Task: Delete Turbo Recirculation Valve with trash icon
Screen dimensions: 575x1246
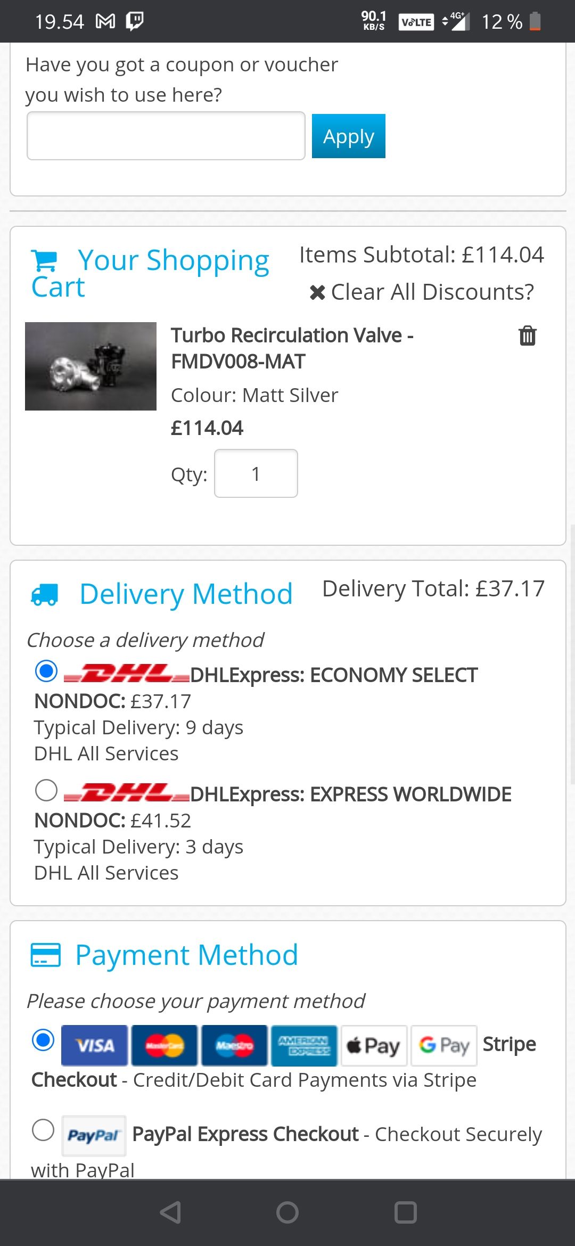Action: click(x=527, y=335)
